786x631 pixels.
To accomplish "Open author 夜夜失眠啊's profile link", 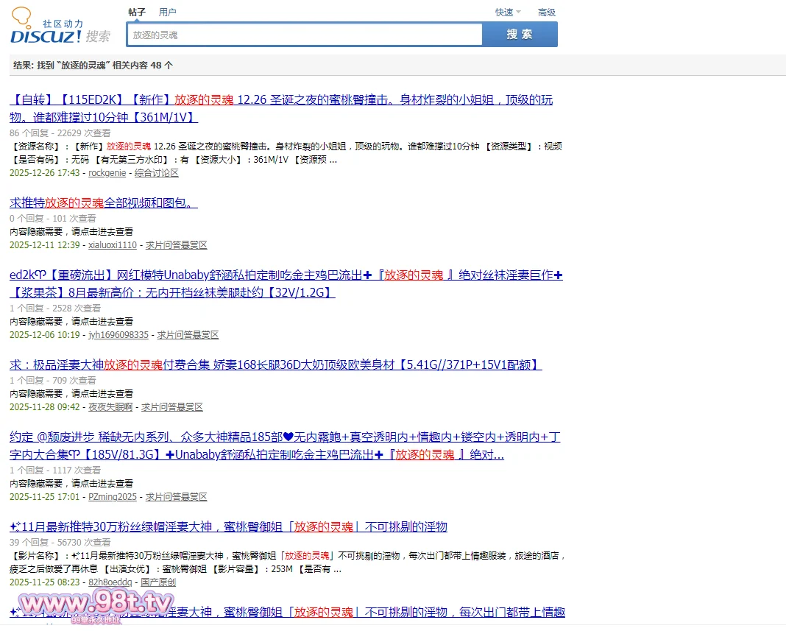I will click(110, 407).
